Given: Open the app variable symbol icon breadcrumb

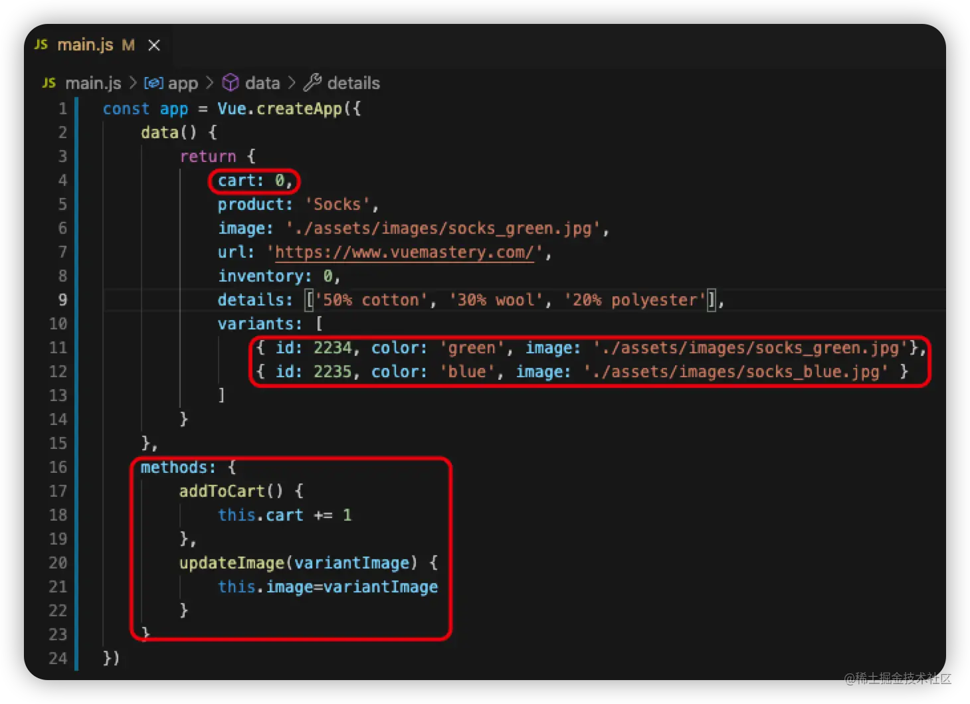Looking at the screenshot, I should point(153,83).
